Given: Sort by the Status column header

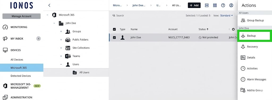Looking at the screenshot, I should click(x=203, y=29).
